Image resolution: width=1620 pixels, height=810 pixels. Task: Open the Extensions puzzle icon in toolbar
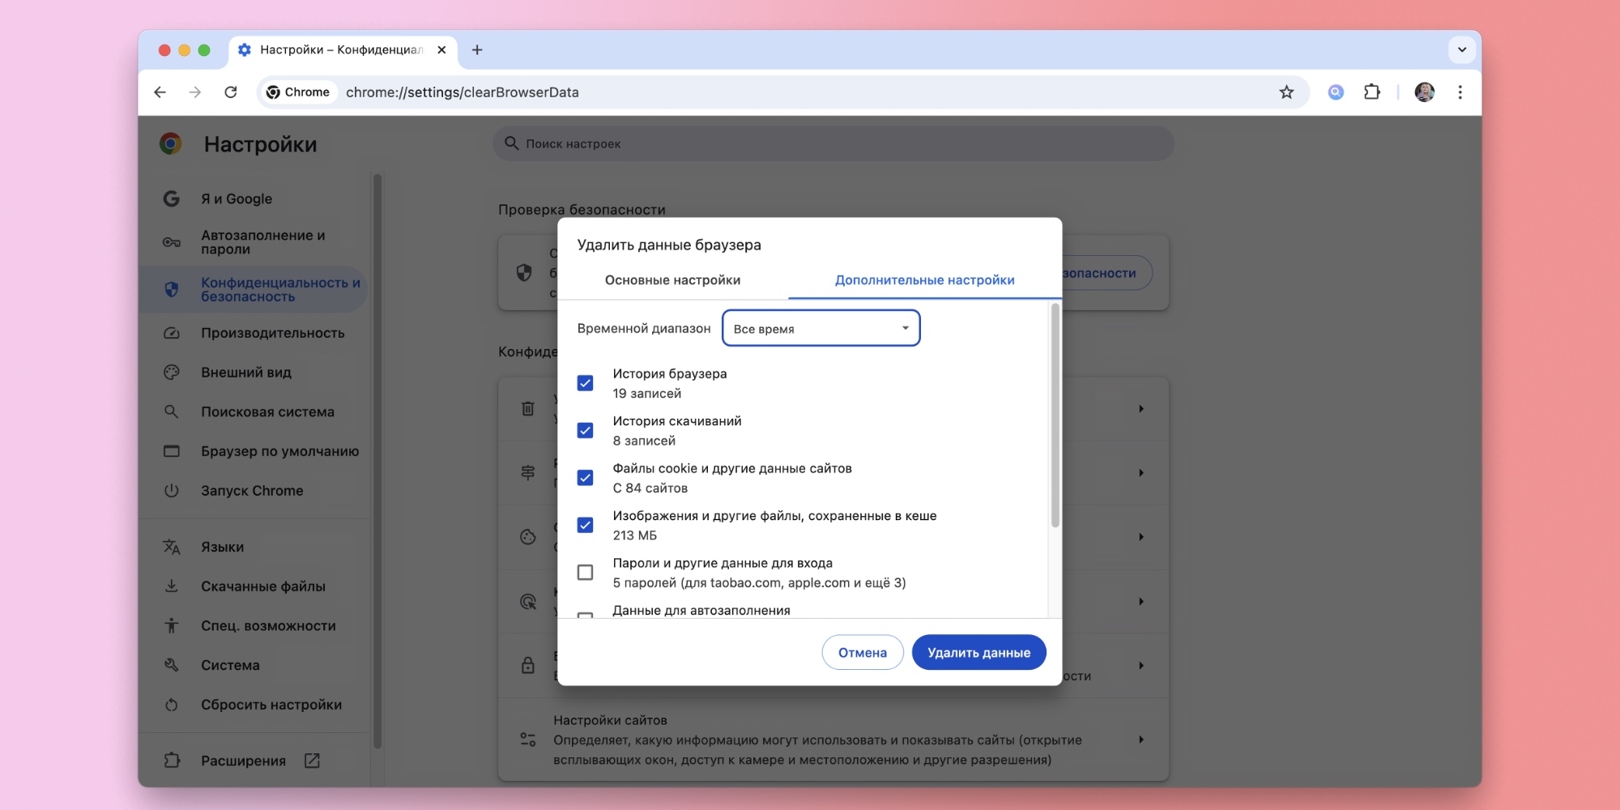1371,92
